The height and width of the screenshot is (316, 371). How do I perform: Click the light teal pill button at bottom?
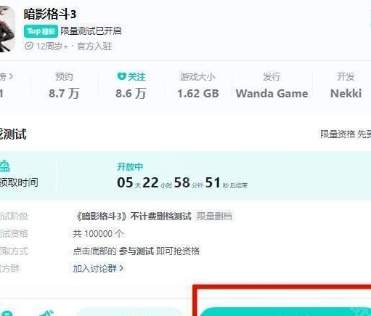[129, 312]
